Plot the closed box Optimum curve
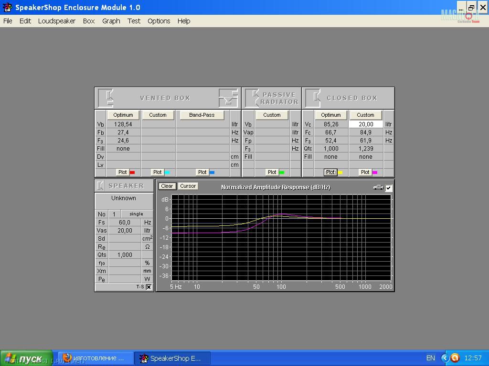The image size is (489, 366). coord(330,172)
